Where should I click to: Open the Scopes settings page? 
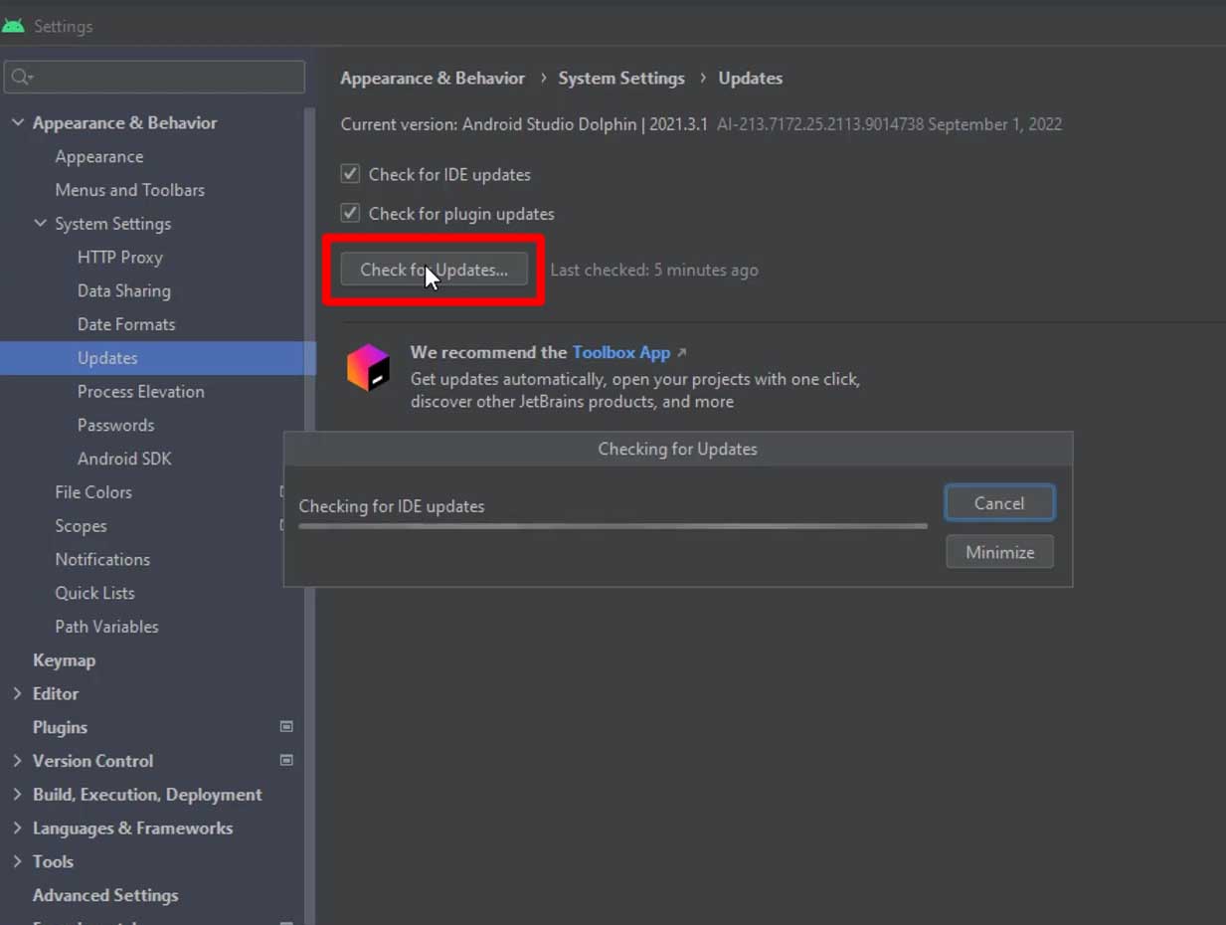[x=81, y=526]
